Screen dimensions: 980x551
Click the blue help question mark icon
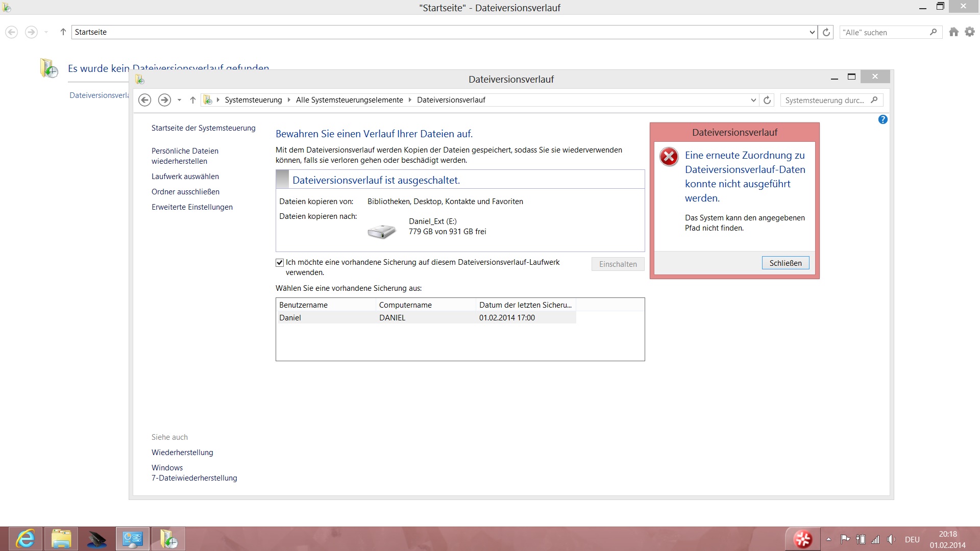click(883, 119)
